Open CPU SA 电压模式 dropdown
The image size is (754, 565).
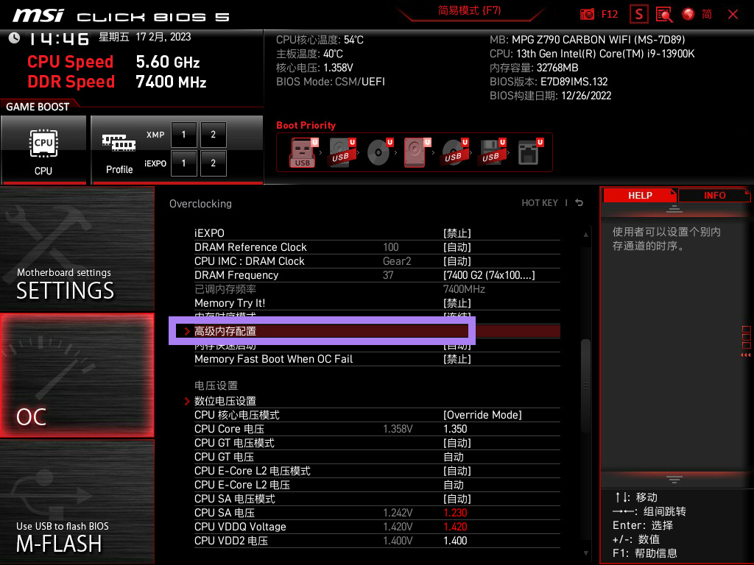click(x=457, y=499)
